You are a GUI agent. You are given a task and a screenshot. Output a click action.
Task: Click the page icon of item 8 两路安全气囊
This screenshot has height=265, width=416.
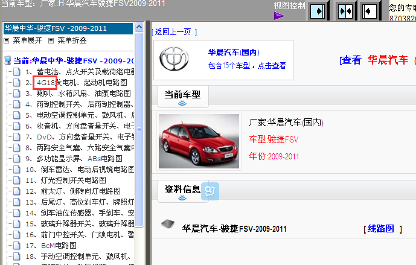click(x=17, y=148)
